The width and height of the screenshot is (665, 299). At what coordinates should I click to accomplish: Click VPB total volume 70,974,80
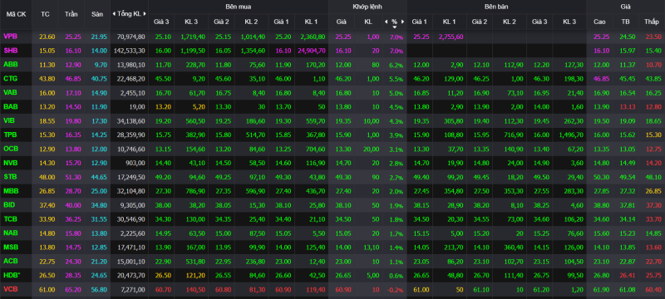click(131, 37)
